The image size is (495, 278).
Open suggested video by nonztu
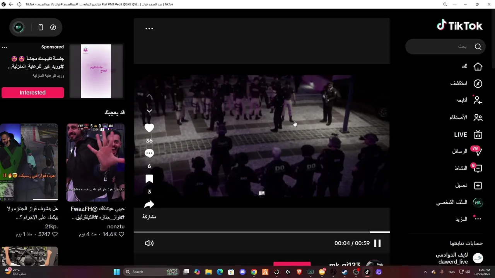96,163
